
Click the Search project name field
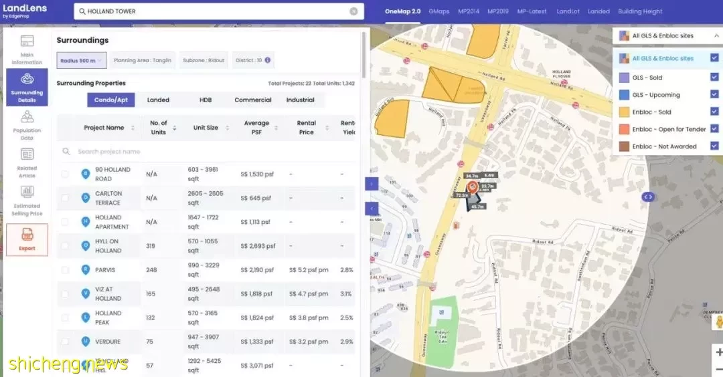(206, 152)
